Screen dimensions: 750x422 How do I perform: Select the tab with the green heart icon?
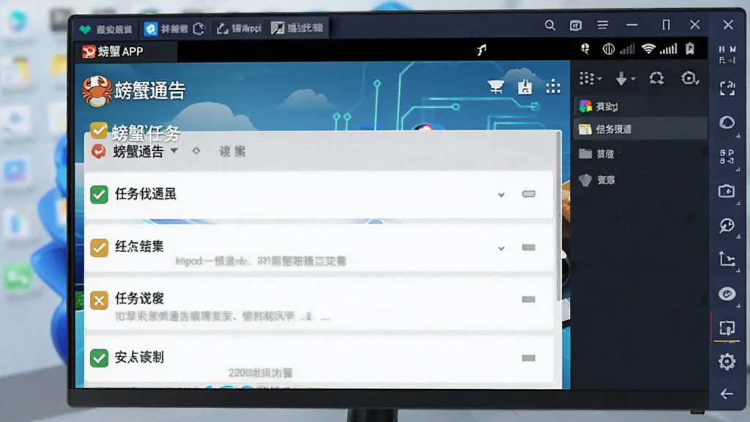106,29
